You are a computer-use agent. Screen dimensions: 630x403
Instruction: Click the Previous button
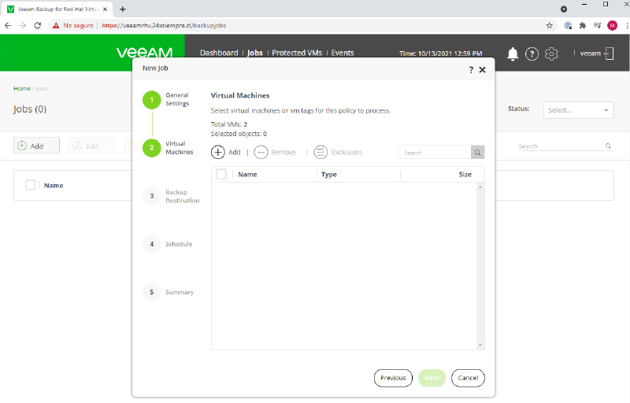pyautogui.click(x=393, y=378)
